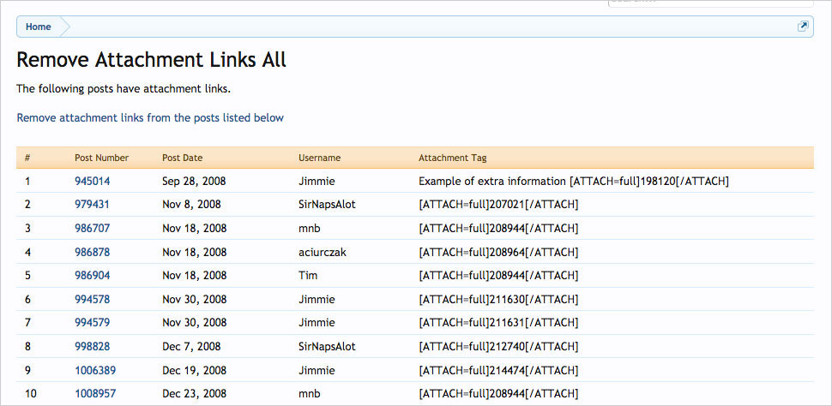Open post number 1006389

[x=95, y=370]
